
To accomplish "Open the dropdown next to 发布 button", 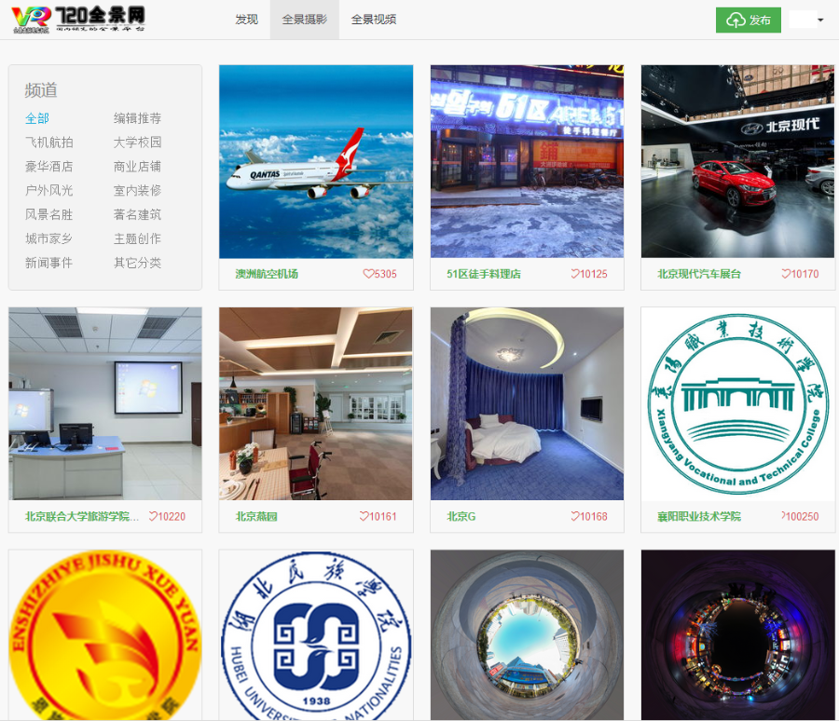I will point(809,19).
